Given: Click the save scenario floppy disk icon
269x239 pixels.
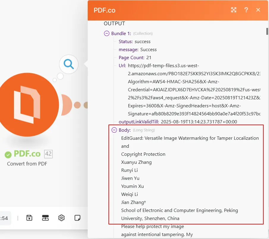Looking at the screenshot, I should click(x=29, y=218).
